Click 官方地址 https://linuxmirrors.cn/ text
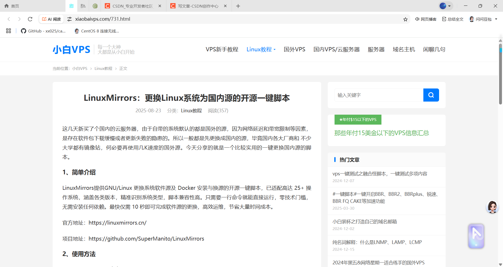The height and width of the screenshot is (267, 503). 104,223
